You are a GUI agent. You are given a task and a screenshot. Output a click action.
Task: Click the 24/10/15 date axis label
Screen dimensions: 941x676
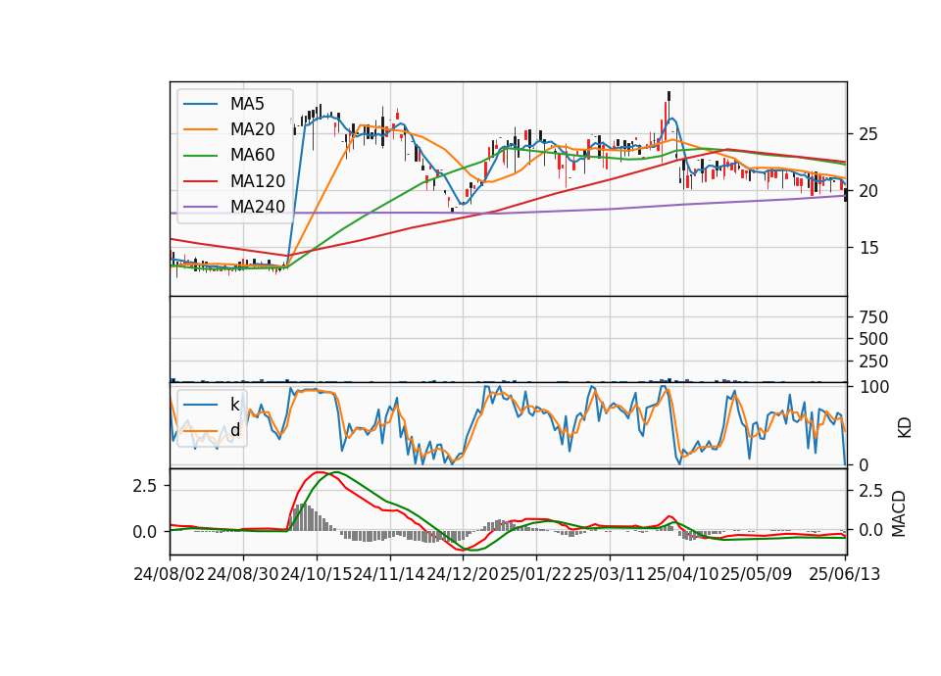click(x=317, y=574)
